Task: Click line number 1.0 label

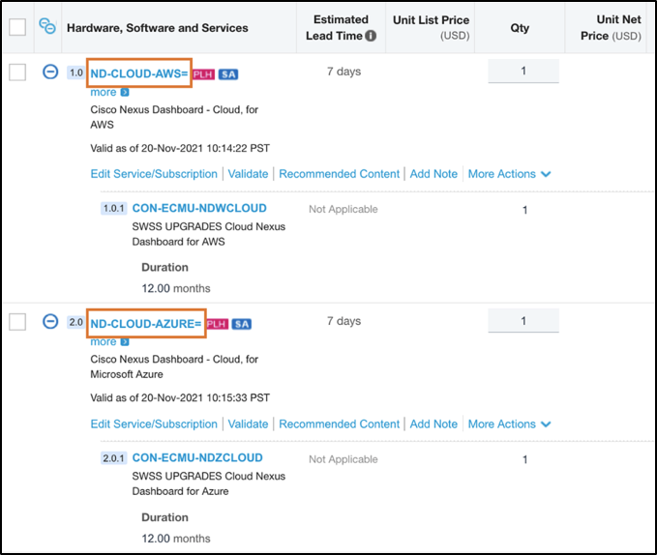Action: tap(76, 73)
